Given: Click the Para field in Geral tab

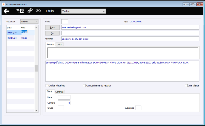Looking at the screenshot, I should tap(64, 98).
